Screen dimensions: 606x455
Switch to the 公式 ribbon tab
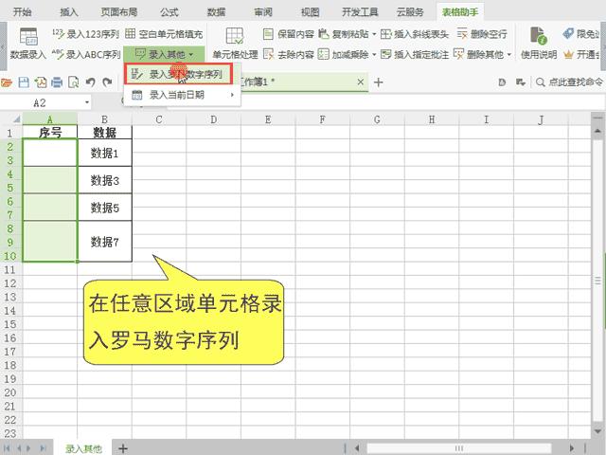169,12
